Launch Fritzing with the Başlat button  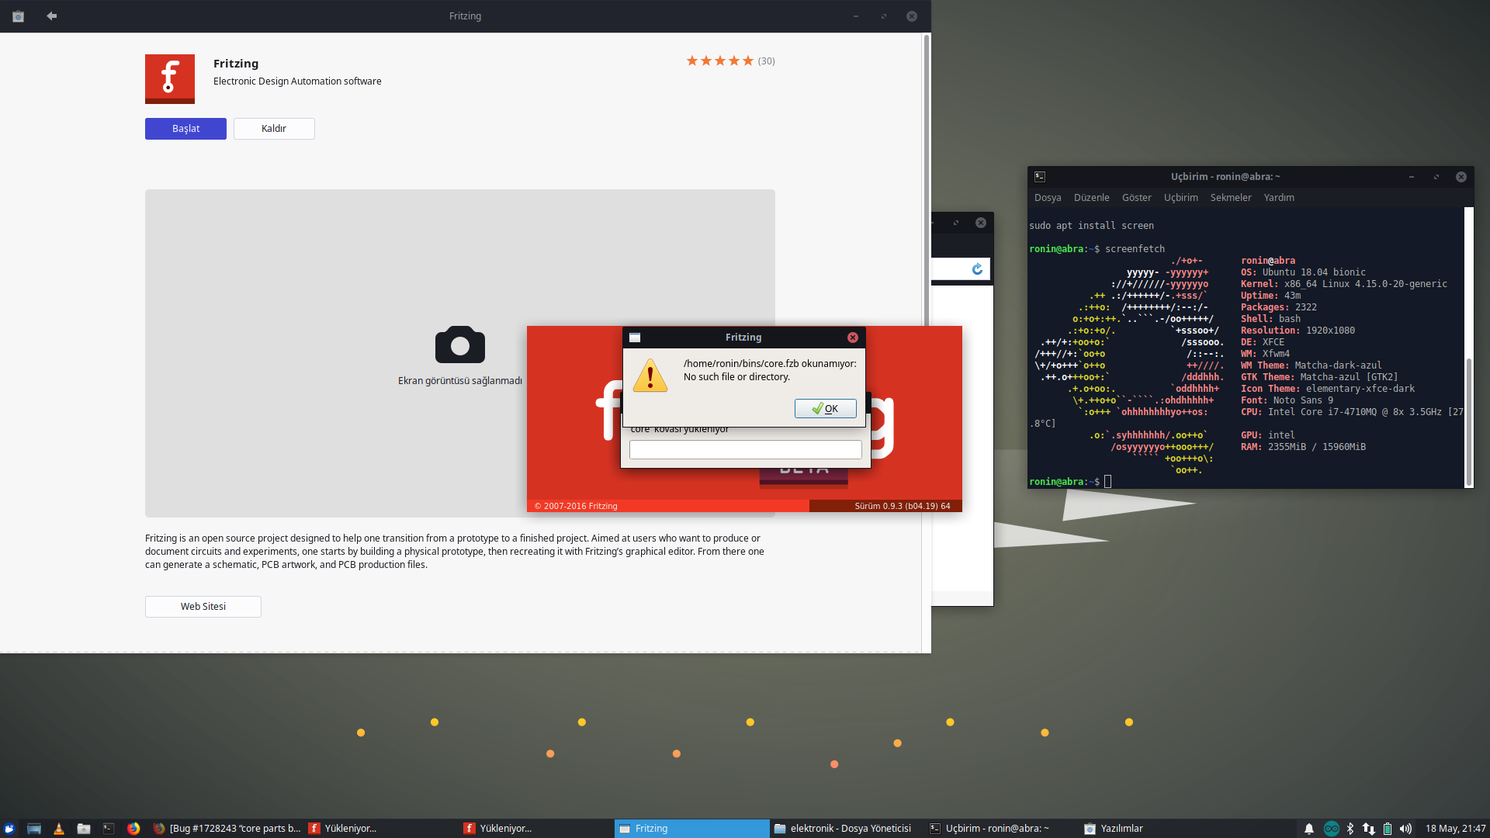(185, 128)
